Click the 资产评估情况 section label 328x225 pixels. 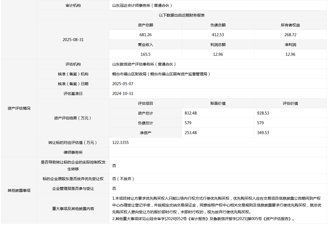[19, 108]
